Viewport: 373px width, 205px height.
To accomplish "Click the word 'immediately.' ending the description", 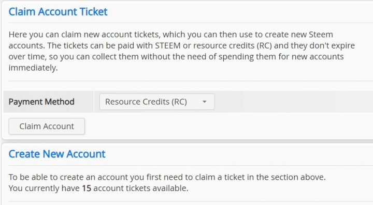I will point(33,68).
